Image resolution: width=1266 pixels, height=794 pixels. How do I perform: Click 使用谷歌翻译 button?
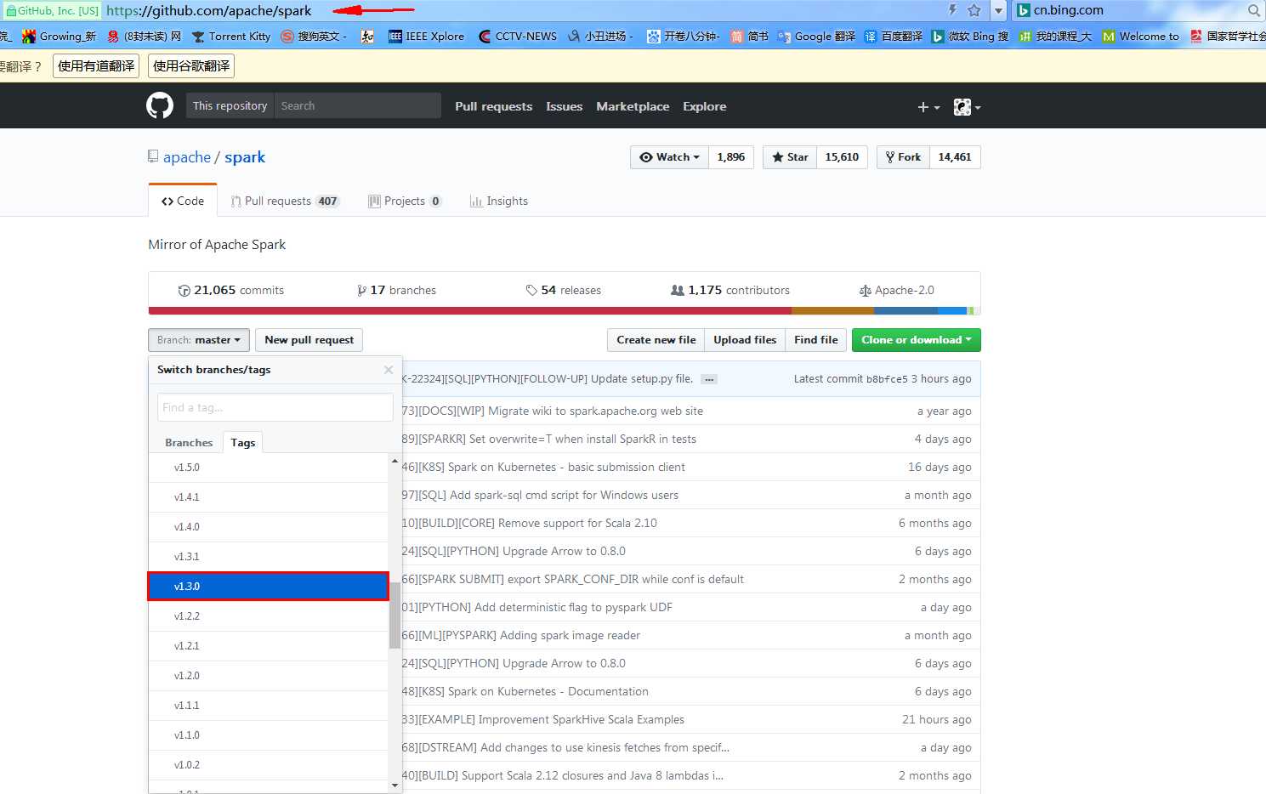click(x=191, y=66)
